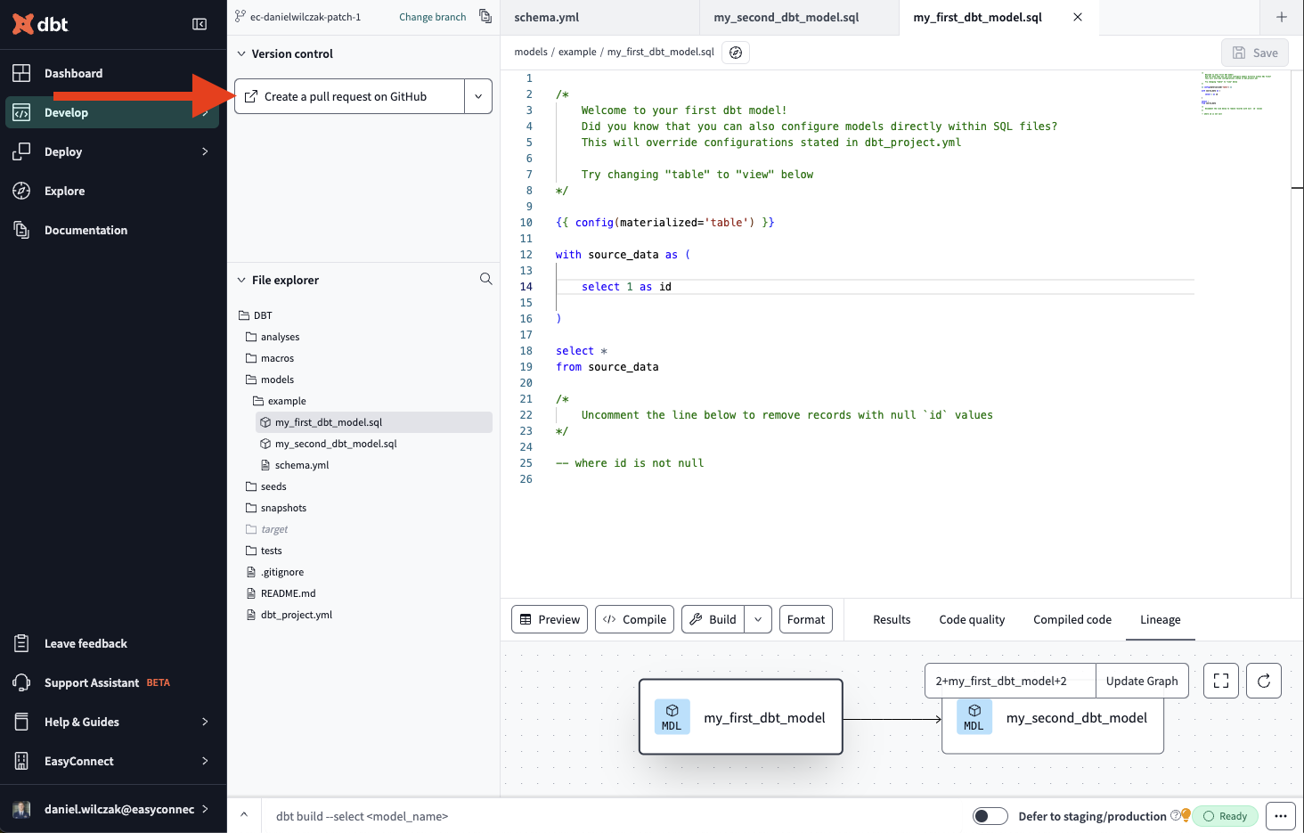Click the dbt logo
The width and height of the screenshot is (1304, 833).
tap(40, 24)
